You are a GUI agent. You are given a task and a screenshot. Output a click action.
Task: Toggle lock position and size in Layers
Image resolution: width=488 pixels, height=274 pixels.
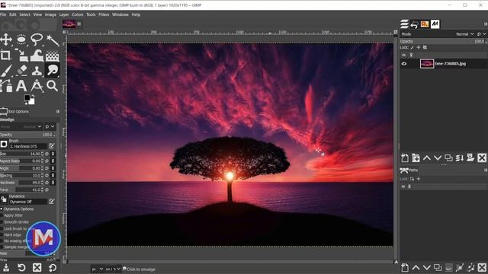tap(419, 47)
